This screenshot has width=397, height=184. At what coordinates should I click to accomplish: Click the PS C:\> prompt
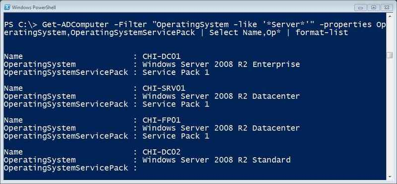pos(20,25)
